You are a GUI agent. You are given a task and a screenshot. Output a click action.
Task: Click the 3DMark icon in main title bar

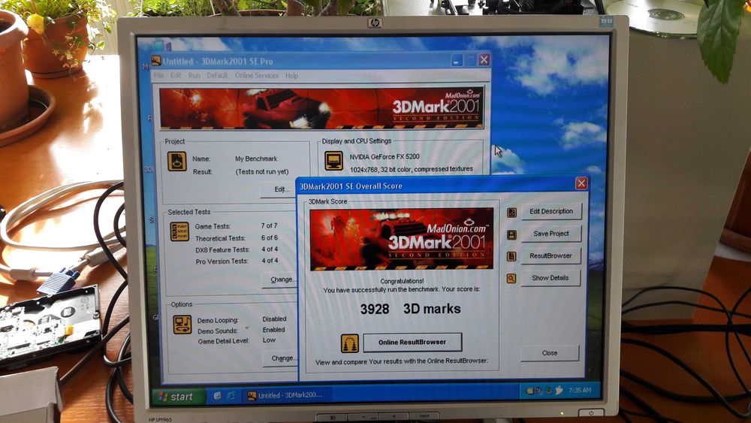[156, 60]
